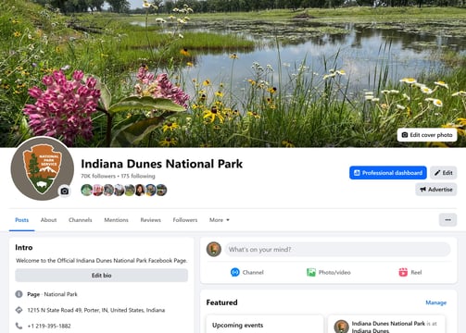Click the Edit page button with the pencil icon
466x333 pixels.
(444, 173)
